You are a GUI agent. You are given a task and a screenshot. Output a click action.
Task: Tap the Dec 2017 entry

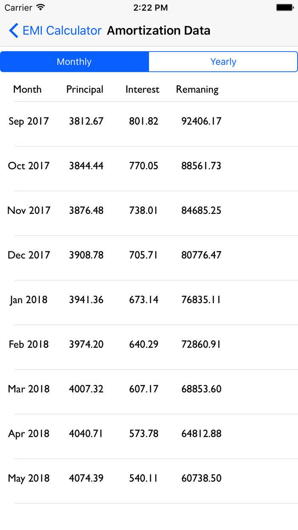(x=149, y=255)
